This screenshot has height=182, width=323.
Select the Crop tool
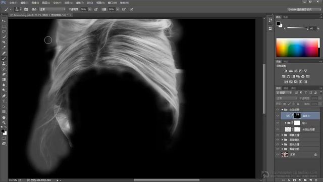click(x=4, y=42)
